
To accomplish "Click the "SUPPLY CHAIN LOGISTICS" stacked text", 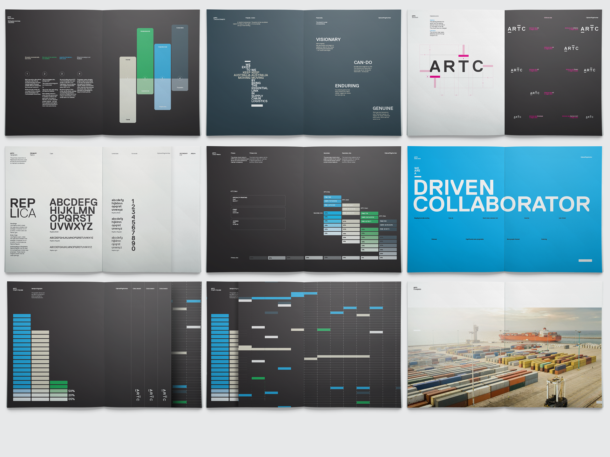I will click(259, 98).
